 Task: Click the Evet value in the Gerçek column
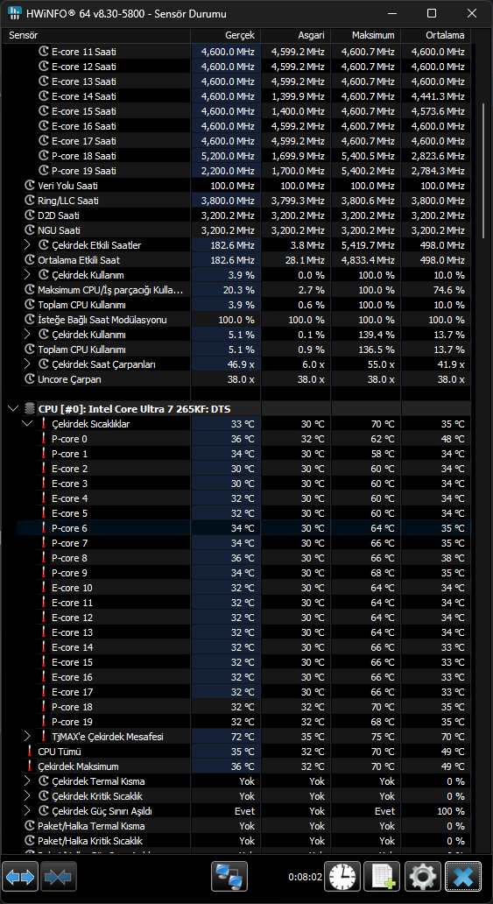pyautogui.click(x=245, y=811)
